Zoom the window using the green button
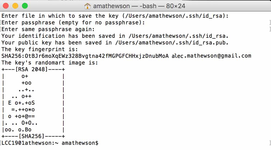The image size is (271, 150). tap(24, 6)
